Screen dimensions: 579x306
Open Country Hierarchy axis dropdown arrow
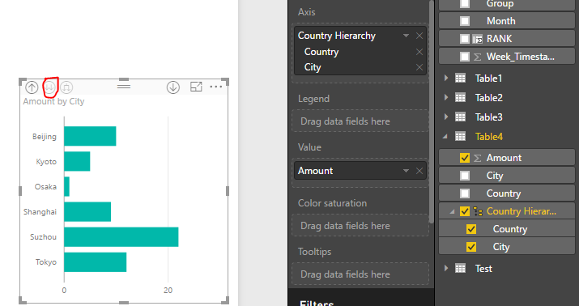406,36
